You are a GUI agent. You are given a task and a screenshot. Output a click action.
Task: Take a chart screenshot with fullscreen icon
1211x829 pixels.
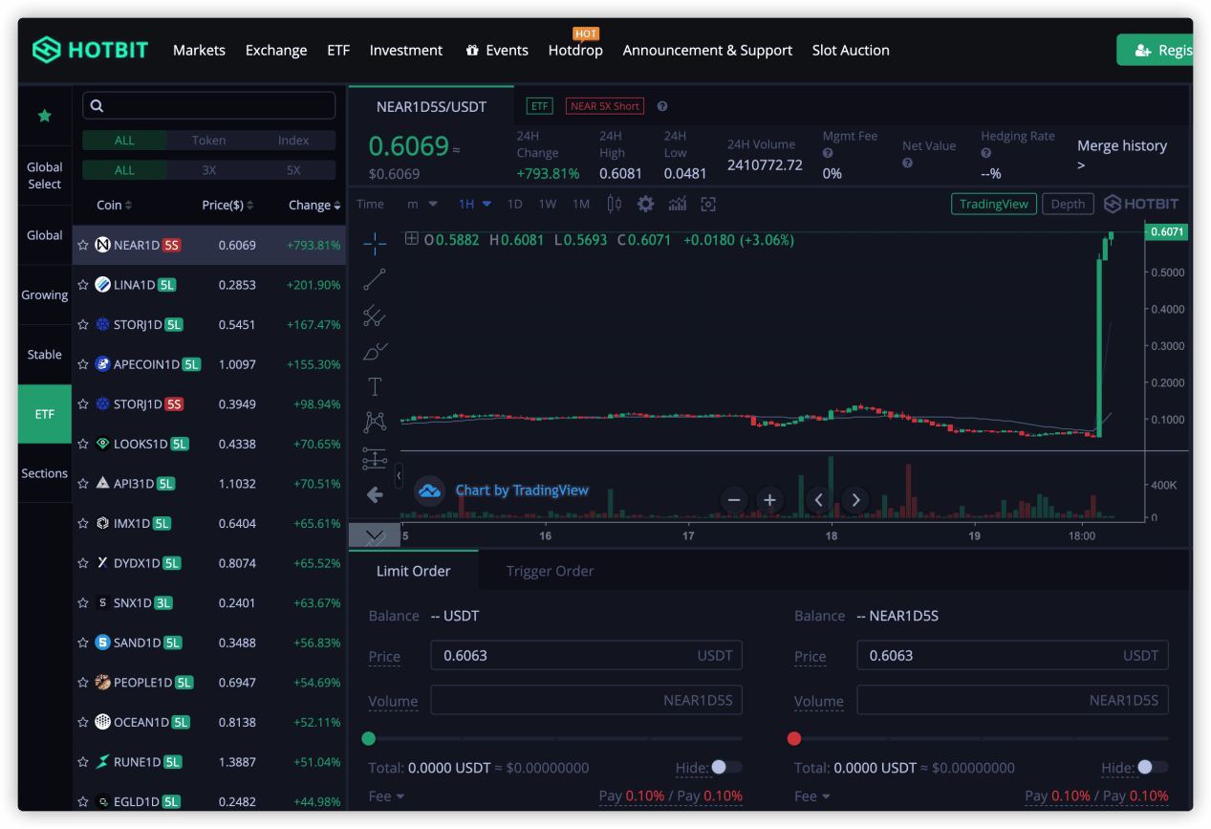click(708, 204)
